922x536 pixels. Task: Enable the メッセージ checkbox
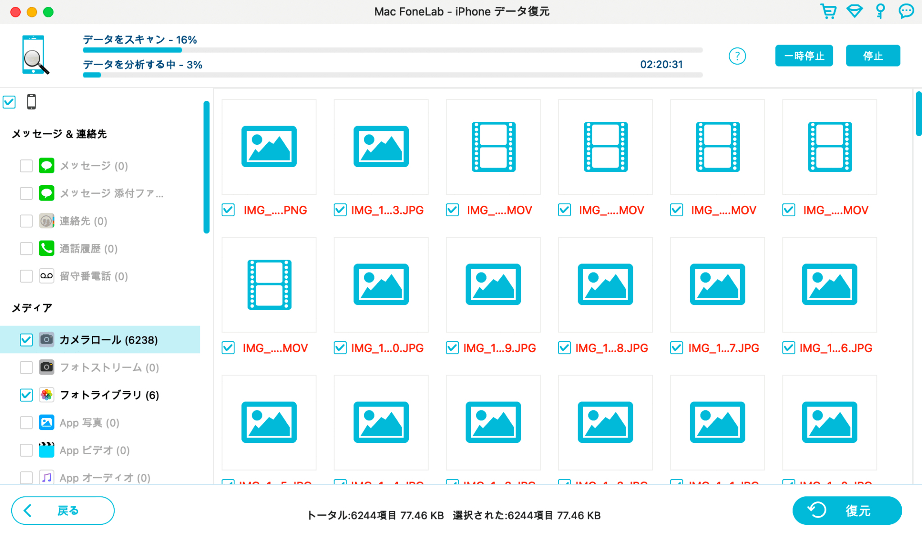[x=26, y=166]
